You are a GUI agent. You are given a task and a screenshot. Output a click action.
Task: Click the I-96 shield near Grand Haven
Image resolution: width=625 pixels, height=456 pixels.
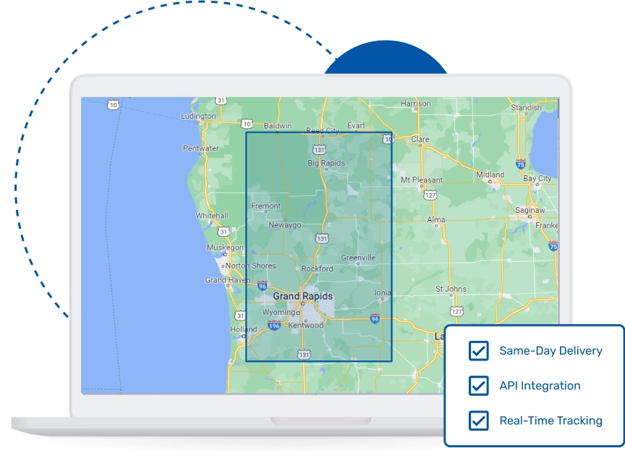[262, 286]
